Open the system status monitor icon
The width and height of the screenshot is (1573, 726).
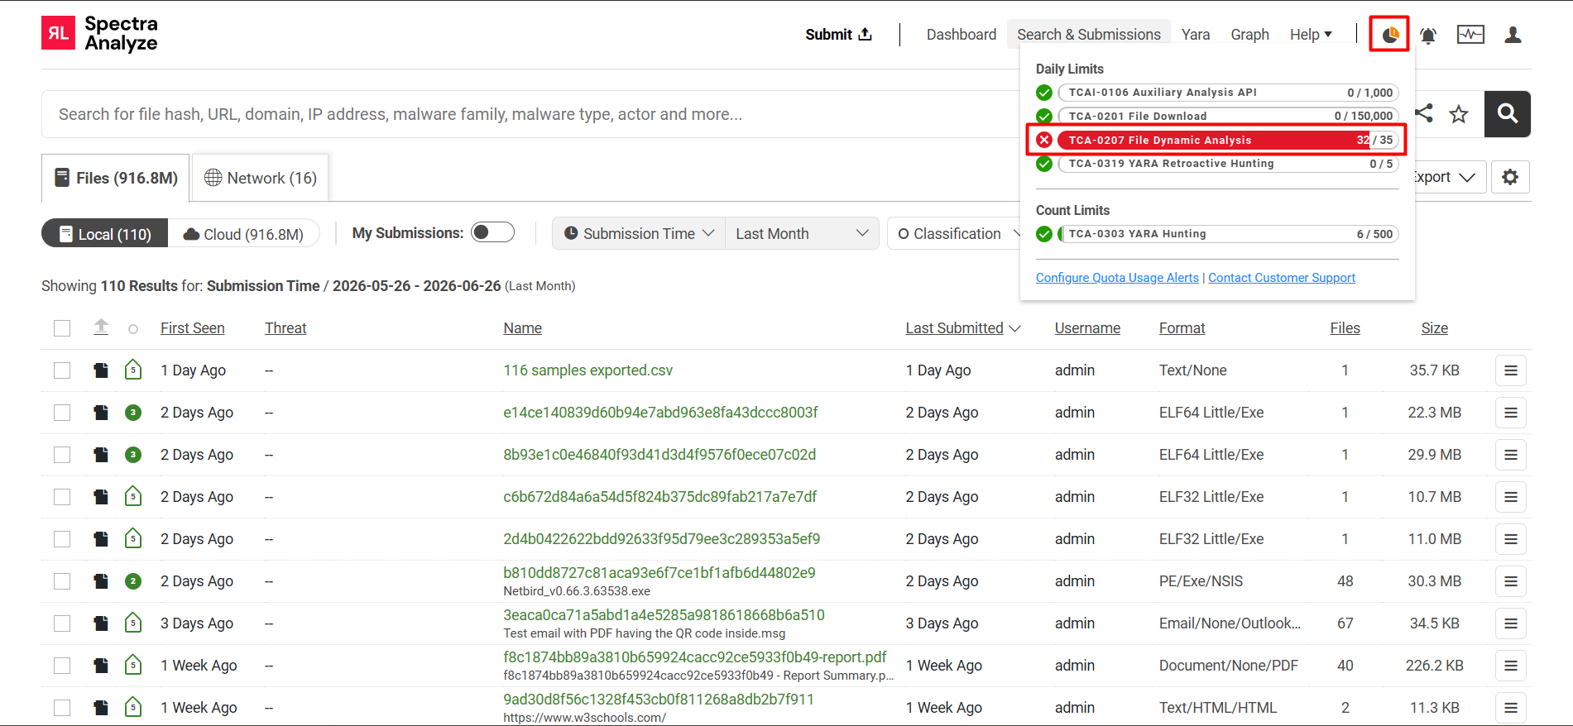click(1470, 35)
